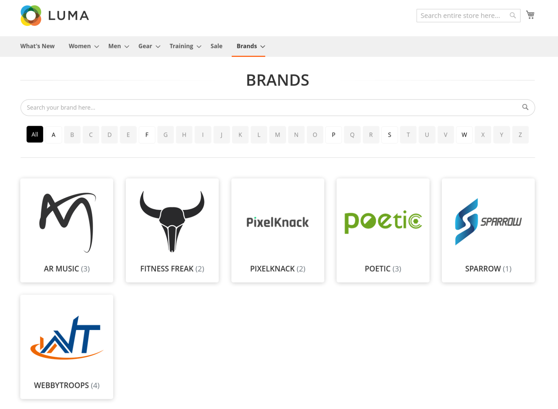
Task: Expand the Gear menu chevron
Action: tap(158, 46)
